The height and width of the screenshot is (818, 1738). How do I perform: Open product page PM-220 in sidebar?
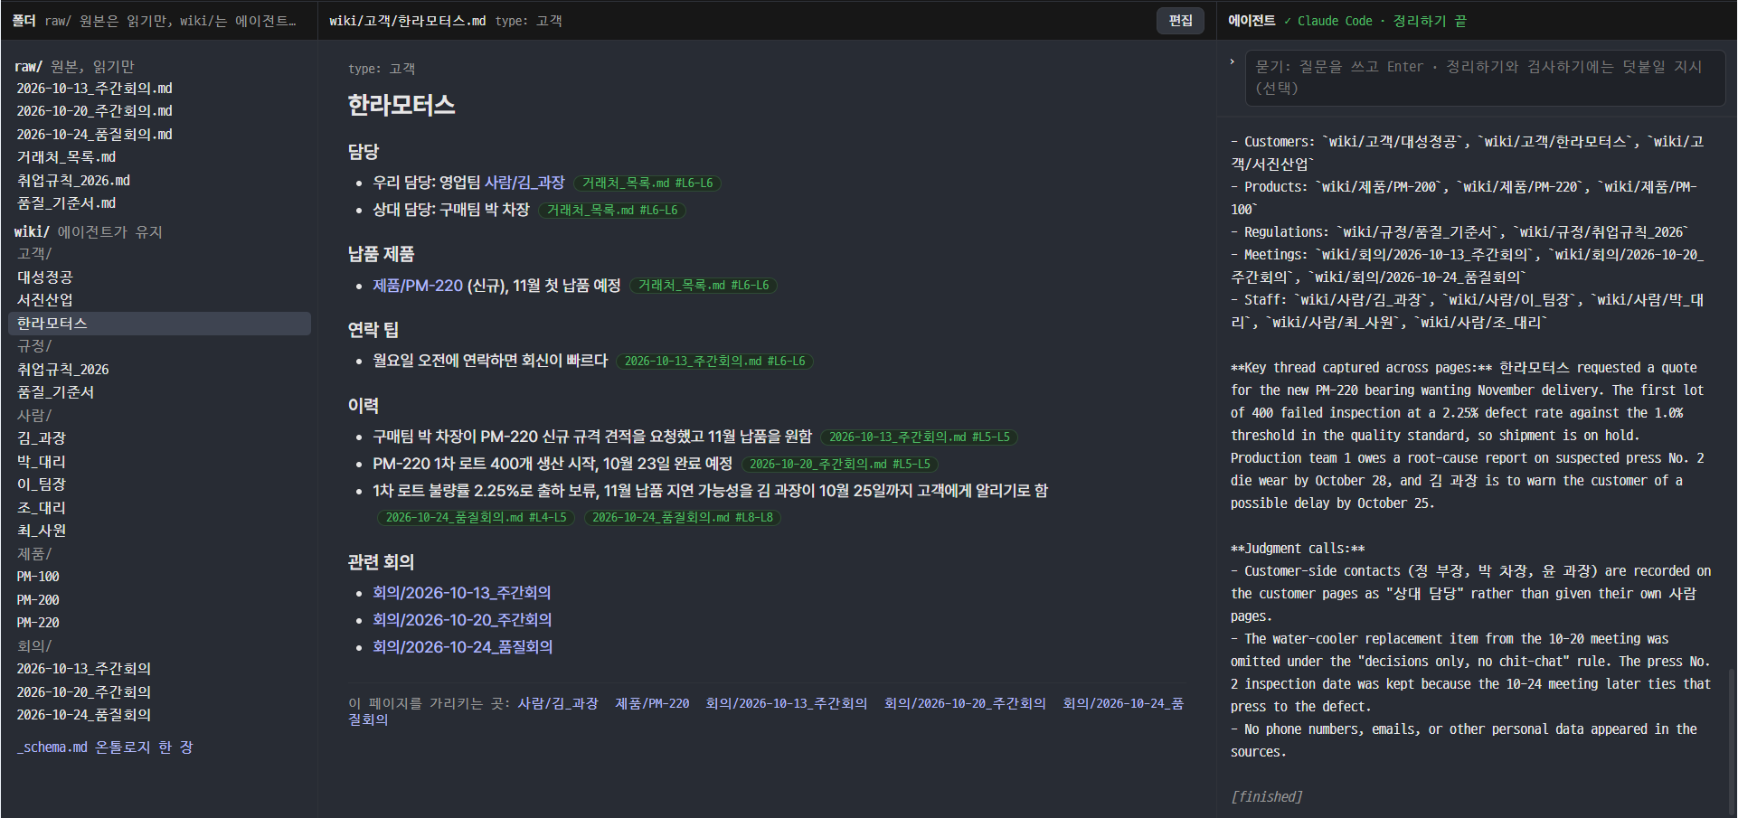point(38,623)
